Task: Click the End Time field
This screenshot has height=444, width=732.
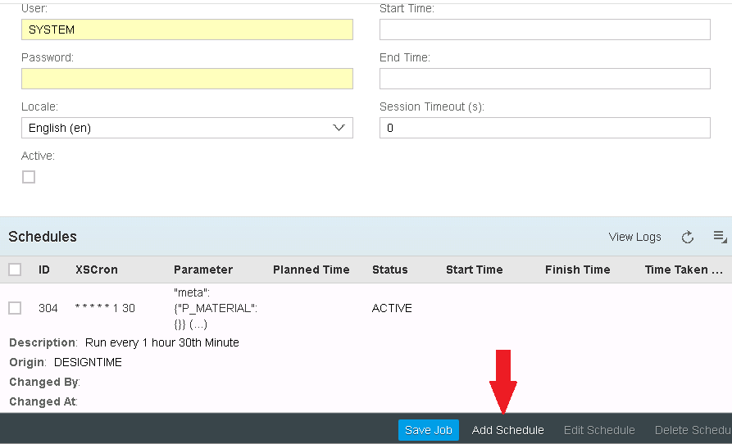Action: pos(544,79)
